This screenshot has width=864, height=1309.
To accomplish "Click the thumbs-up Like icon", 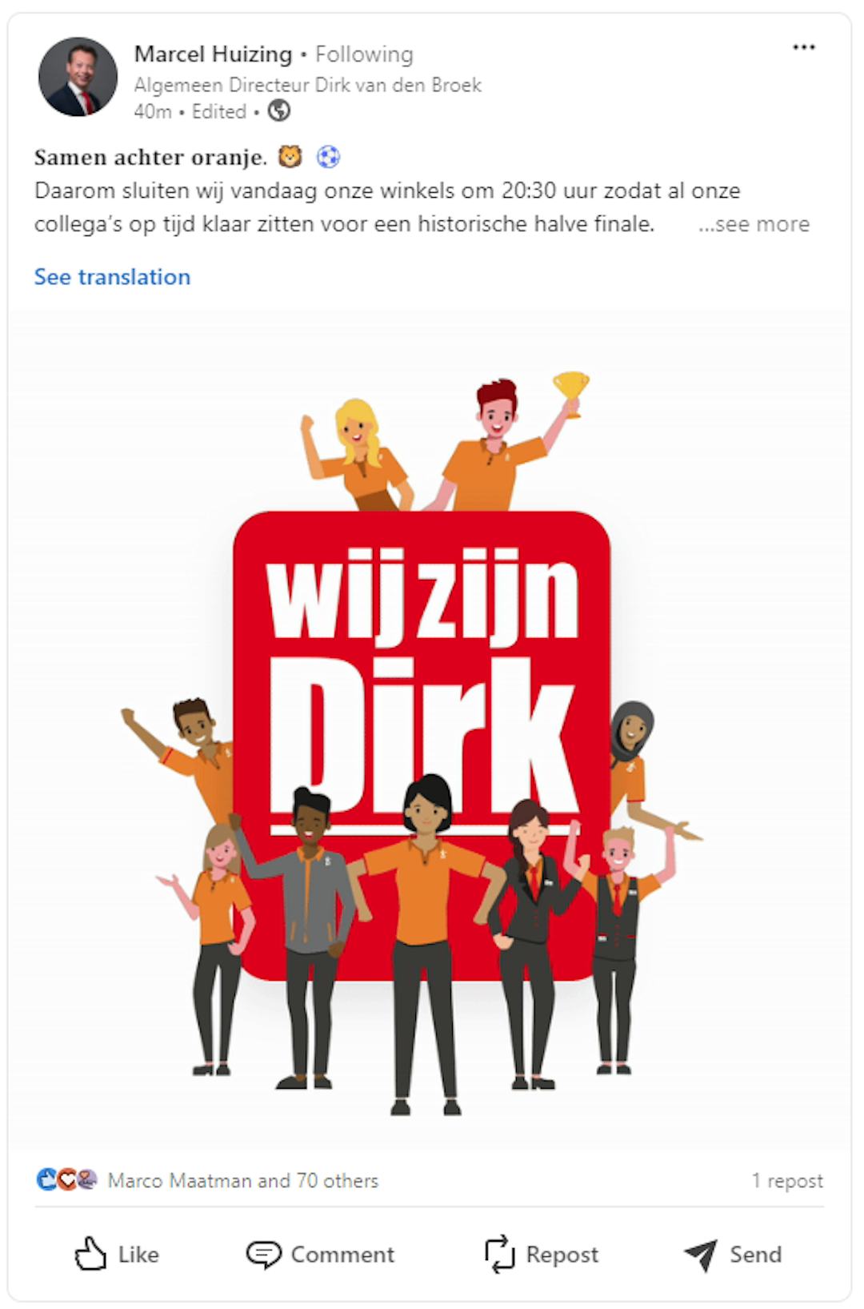I will [90, 1253].
